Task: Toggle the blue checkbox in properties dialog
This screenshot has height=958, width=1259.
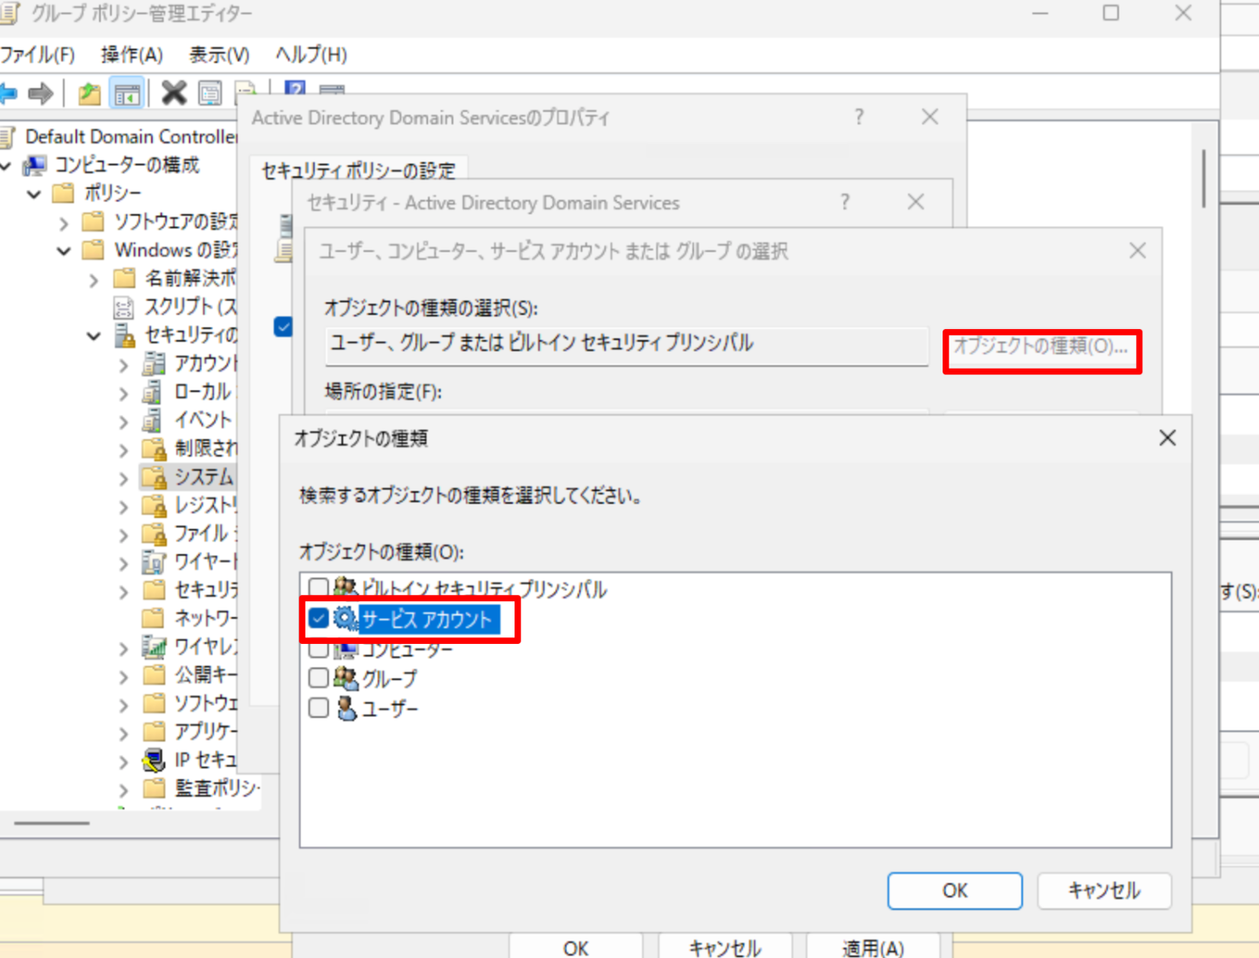Action: click(x=284, y=326)
